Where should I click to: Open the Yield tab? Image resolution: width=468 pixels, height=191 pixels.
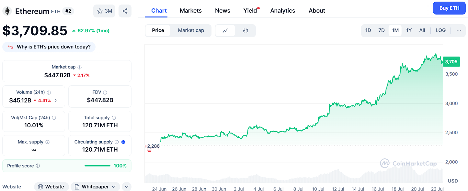click(x=250, y=11)
